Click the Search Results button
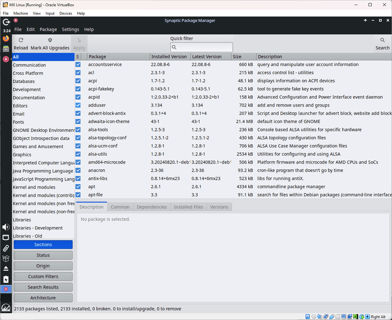This screenshot has width=392, height=320. coord(43,287)
